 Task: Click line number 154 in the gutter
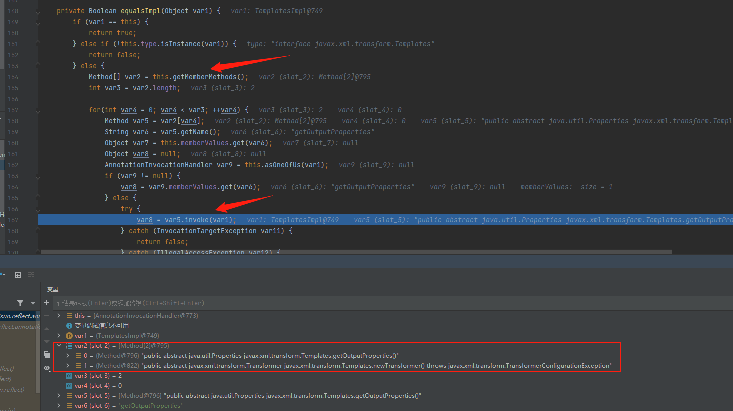pos(13,77)
